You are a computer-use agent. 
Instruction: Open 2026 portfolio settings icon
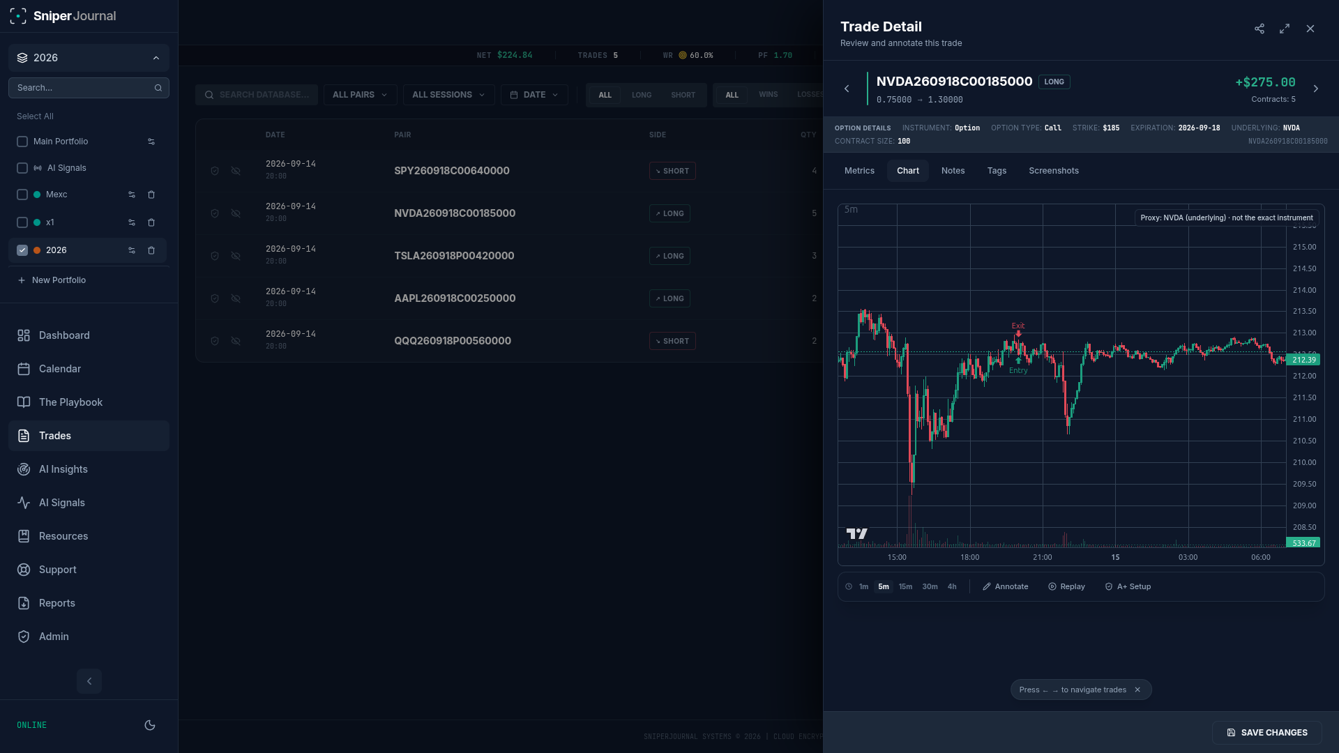point(132,250)
